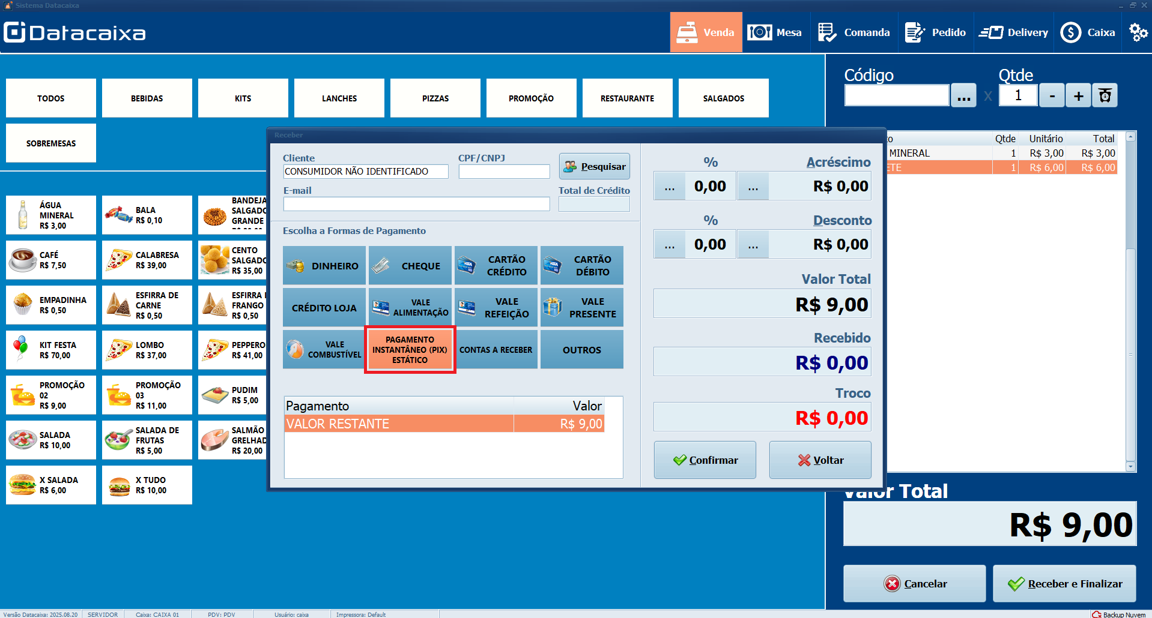
Task: Open the settings gears icon
Action: pyautogui.click(x=1138, y=32)
